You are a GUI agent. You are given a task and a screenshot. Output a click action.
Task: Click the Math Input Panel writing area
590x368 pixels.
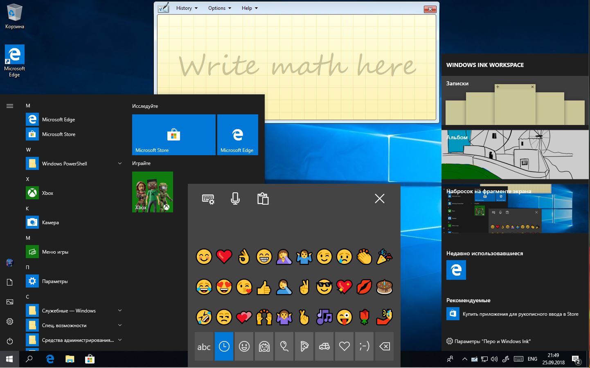click(297, 67)
